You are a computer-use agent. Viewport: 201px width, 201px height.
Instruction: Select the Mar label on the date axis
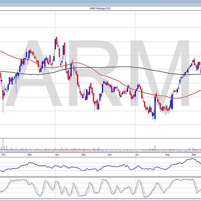(30, 154)
